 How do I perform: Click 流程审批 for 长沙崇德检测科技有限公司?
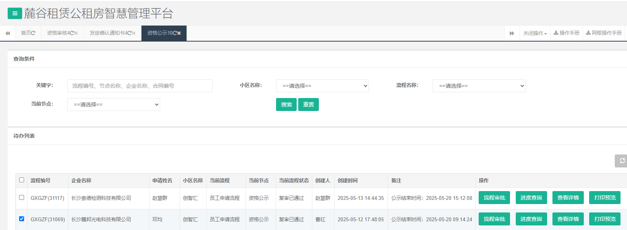point(494,198)
